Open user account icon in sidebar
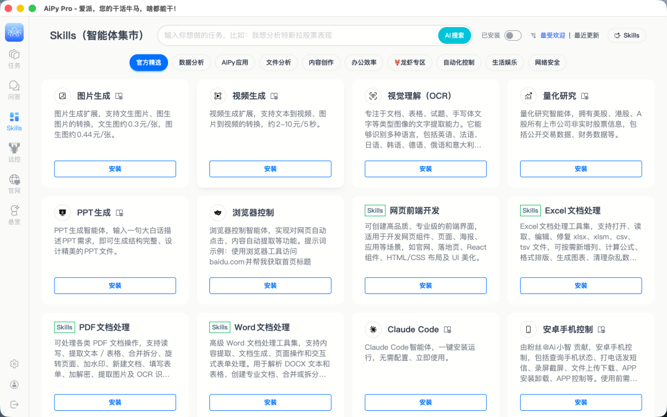 pos(14,385)
